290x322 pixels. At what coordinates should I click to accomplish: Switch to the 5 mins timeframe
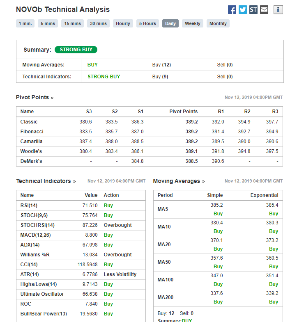(x=48, y=23)
